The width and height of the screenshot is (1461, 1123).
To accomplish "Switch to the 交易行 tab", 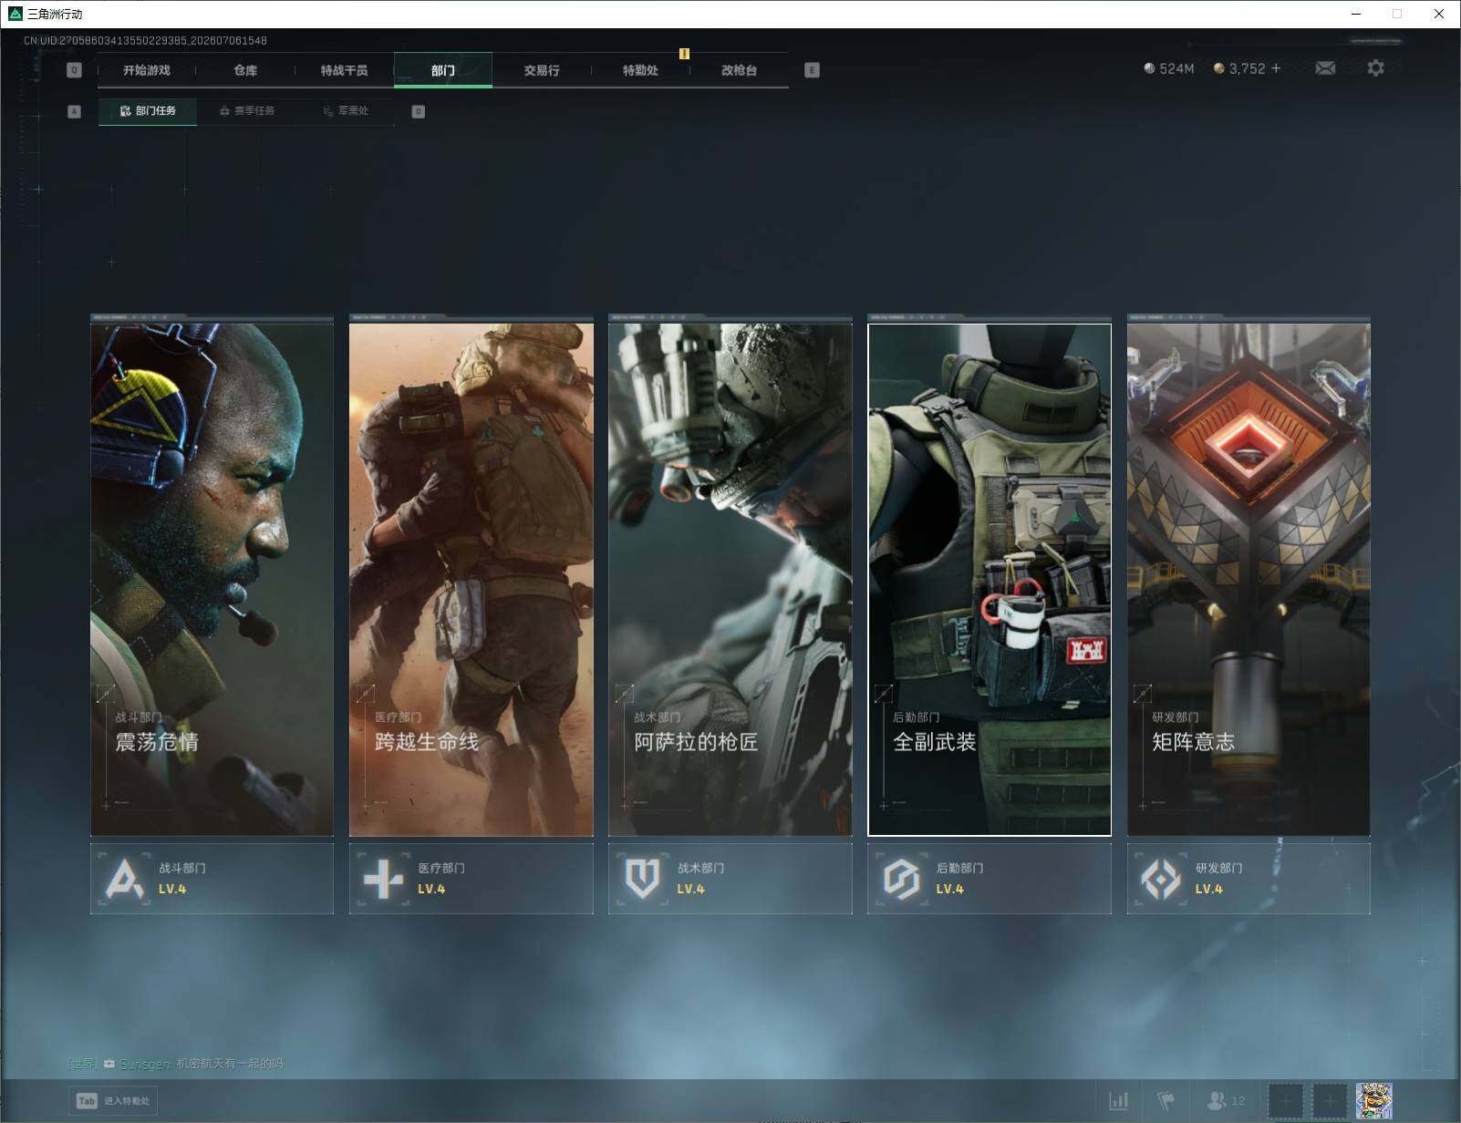I will pos(542,70).
